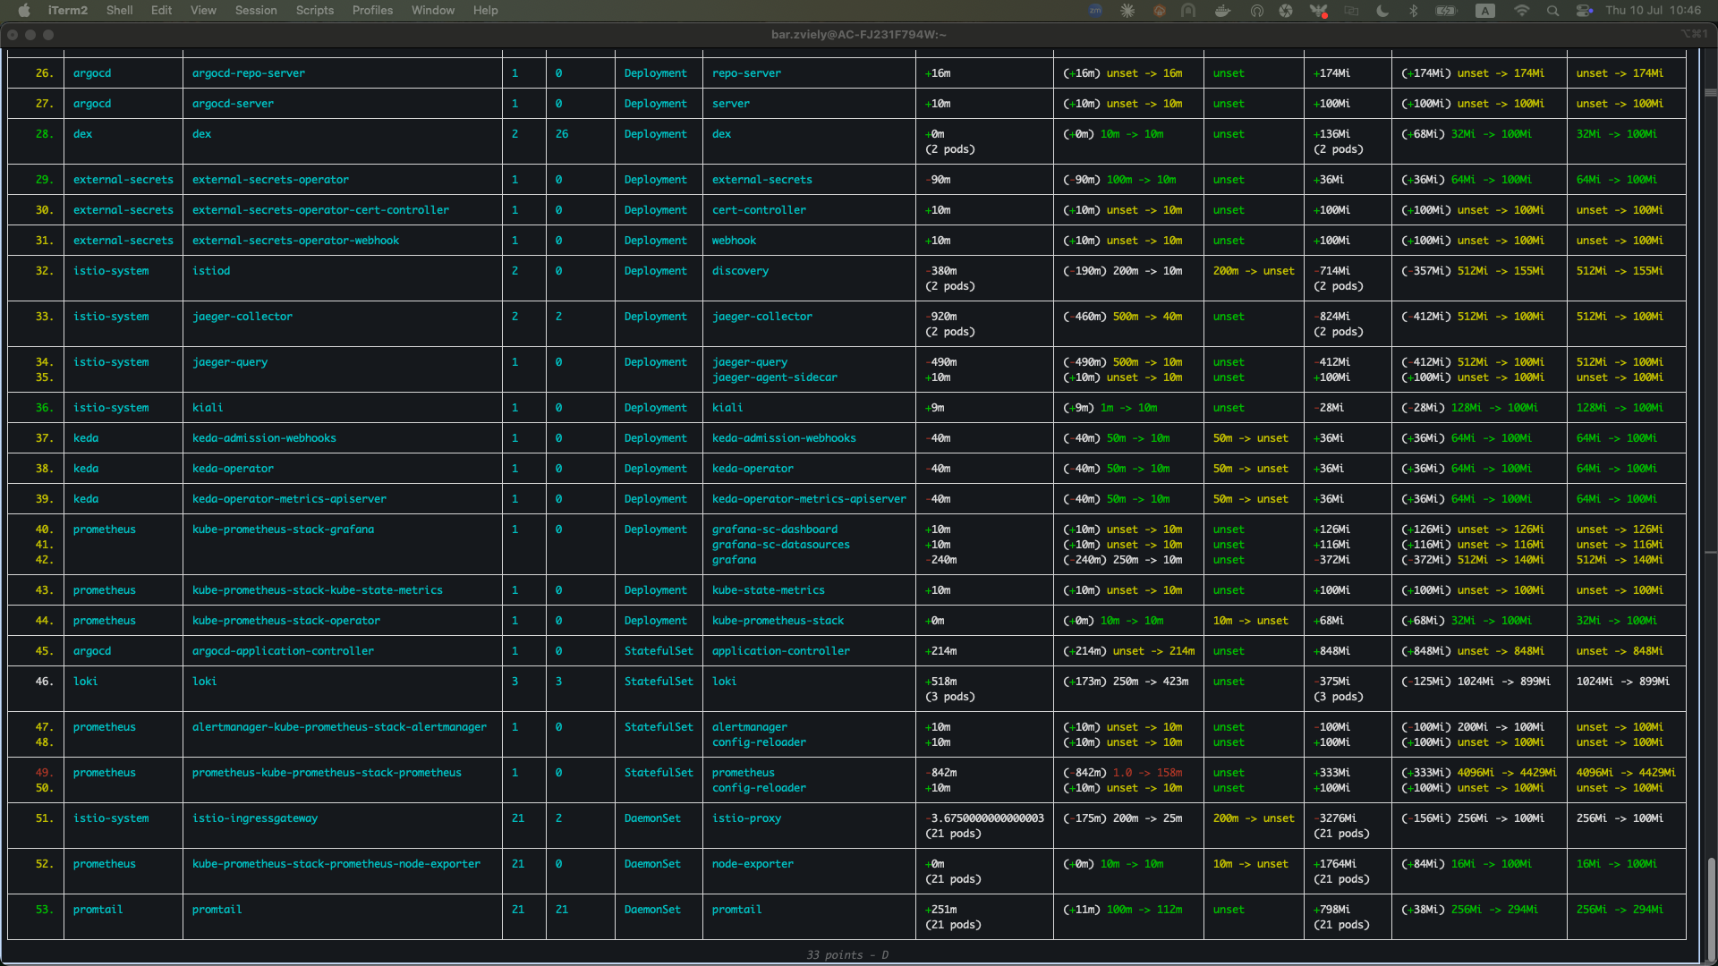
Task: Click the external-secrets-operator-cert-controller cell
Action: [320, 210]
